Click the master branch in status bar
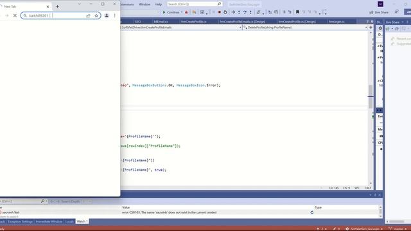The image size is (411, 231). click(398, 229)
